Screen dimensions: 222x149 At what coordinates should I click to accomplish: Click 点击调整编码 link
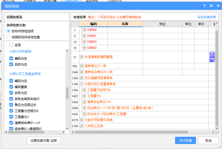pos(212,57)
